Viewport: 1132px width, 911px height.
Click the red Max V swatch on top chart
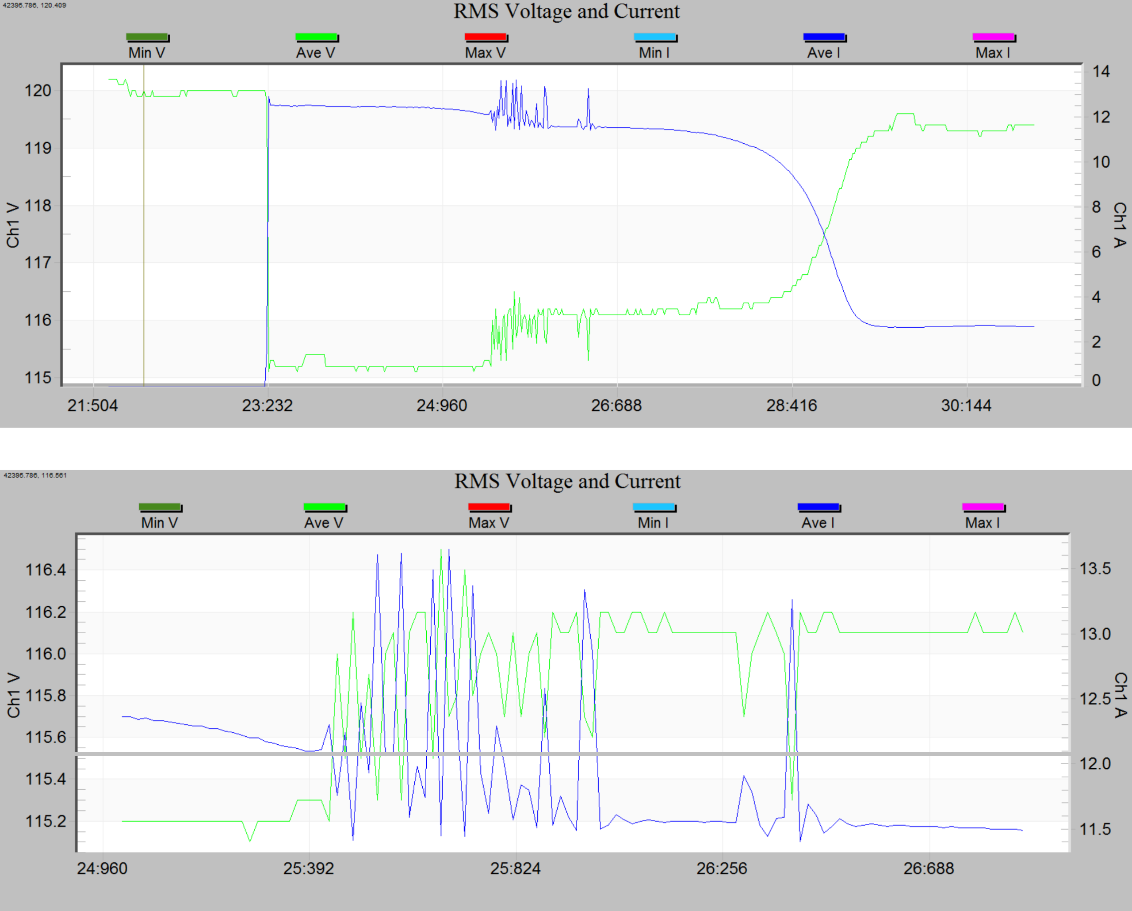tap(486, 36)
